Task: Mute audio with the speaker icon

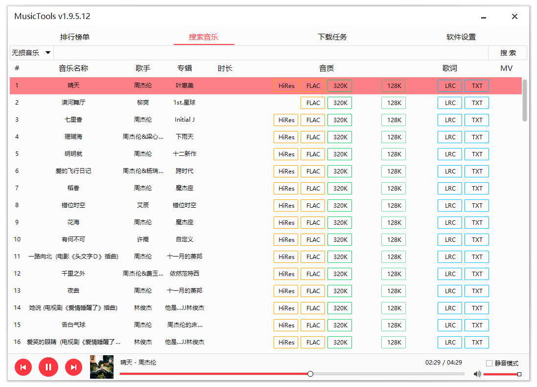Action: [x=477, y=374]
